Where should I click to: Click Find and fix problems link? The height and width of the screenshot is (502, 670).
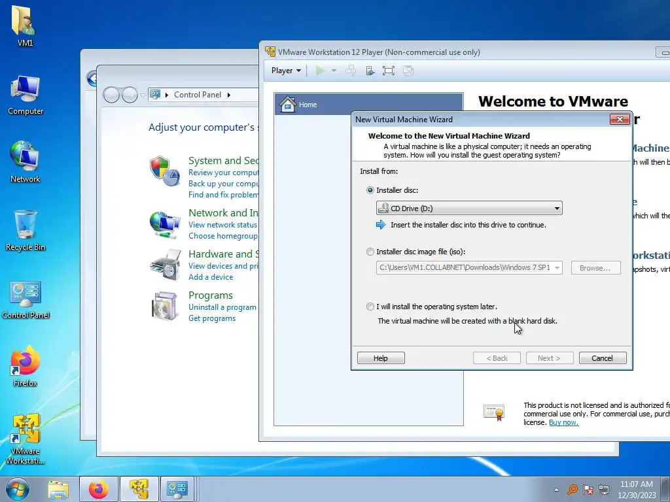pyautogui.click(x=224, y=195)
